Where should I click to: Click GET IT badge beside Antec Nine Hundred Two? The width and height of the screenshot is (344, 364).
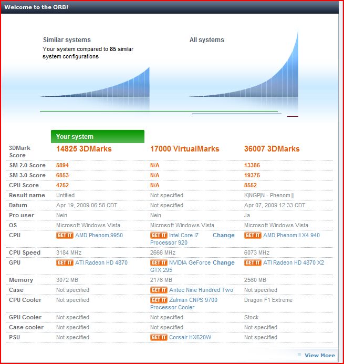[x=159, y=290]
